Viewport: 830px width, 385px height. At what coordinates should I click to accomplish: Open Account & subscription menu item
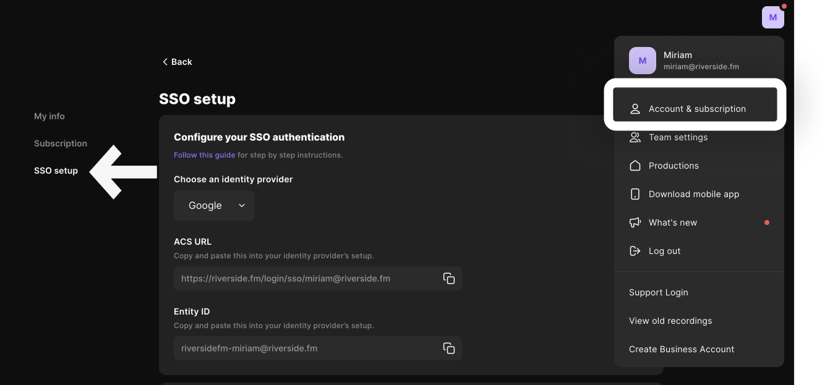pos(696,109)
